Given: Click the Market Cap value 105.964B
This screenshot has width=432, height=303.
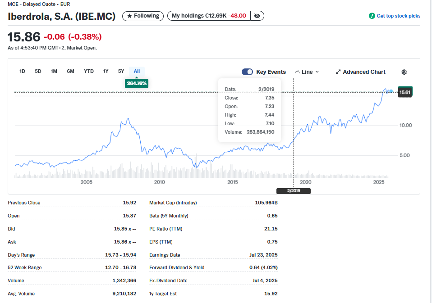Looking at the screenshot, I should (x=266, y=203).
